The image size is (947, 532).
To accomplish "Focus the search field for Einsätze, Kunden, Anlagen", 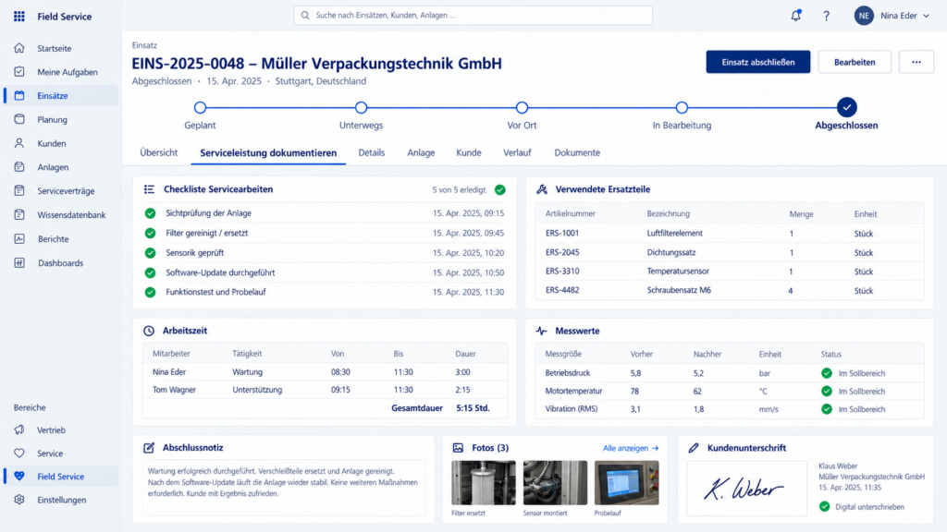I will [473, 15].
